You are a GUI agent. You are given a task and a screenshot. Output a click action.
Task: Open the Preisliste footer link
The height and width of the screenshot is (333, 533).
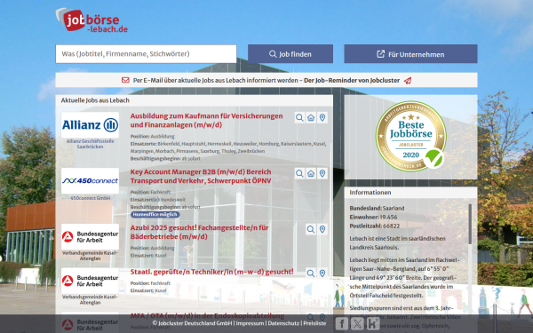point(314,323)
